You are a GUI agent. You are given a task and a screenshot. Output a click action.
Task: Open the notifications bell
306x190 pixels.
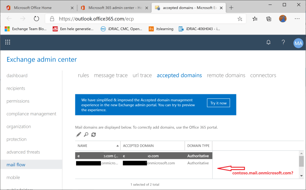tap(269, 43)
